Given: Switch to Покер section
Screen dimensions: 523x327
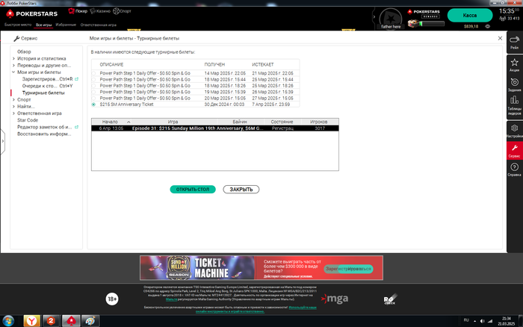Looking at the screenshot, I should pos(78,11).
